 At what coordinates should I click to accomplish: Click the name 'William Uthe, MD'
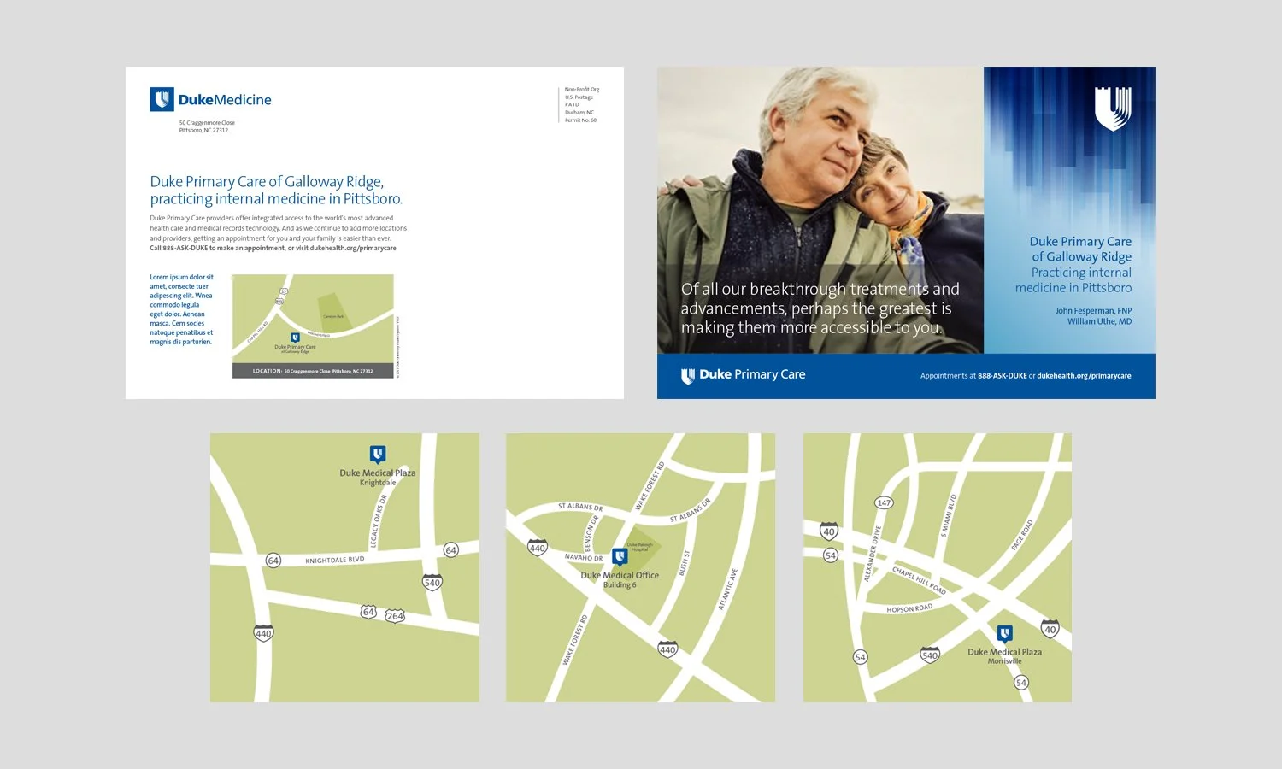[x=1099, y=322]
